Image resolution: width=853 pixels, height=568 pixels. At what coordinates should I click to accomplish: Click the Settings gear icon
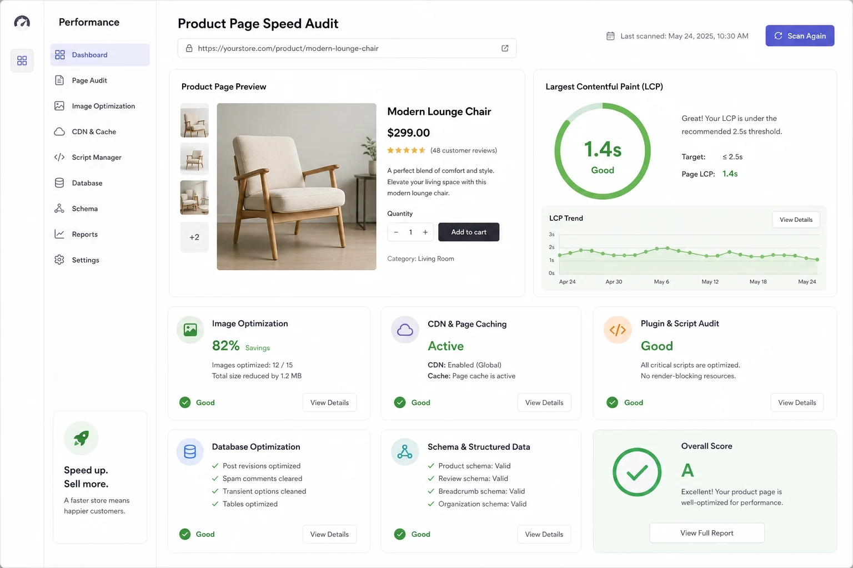coord(59,260)
